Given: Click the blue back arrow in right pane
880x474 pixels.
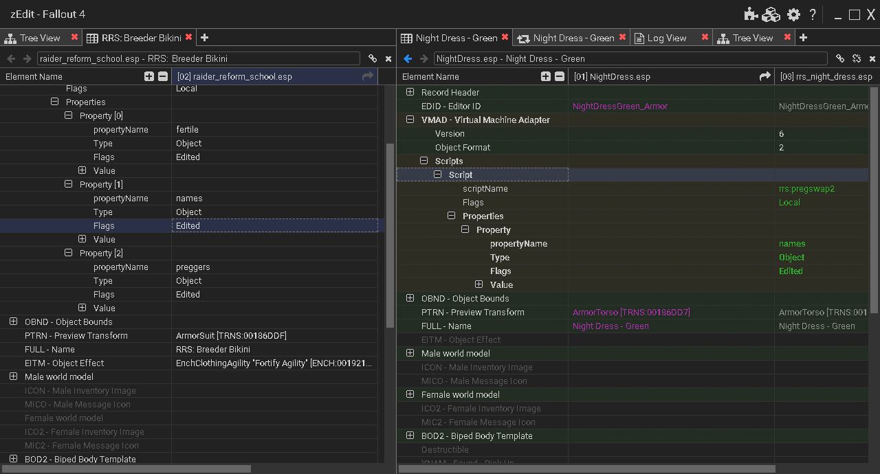Looking at the screenshot, I should click(408, 59).
